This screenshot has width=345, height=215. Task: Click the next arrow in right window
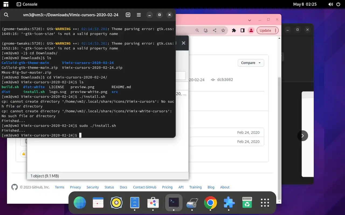coord(303,135)
